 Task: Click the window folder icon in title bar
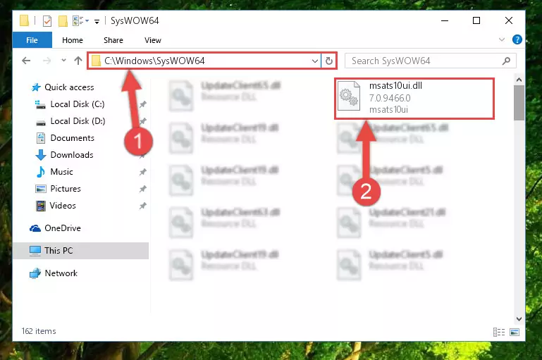click(24, 20)
